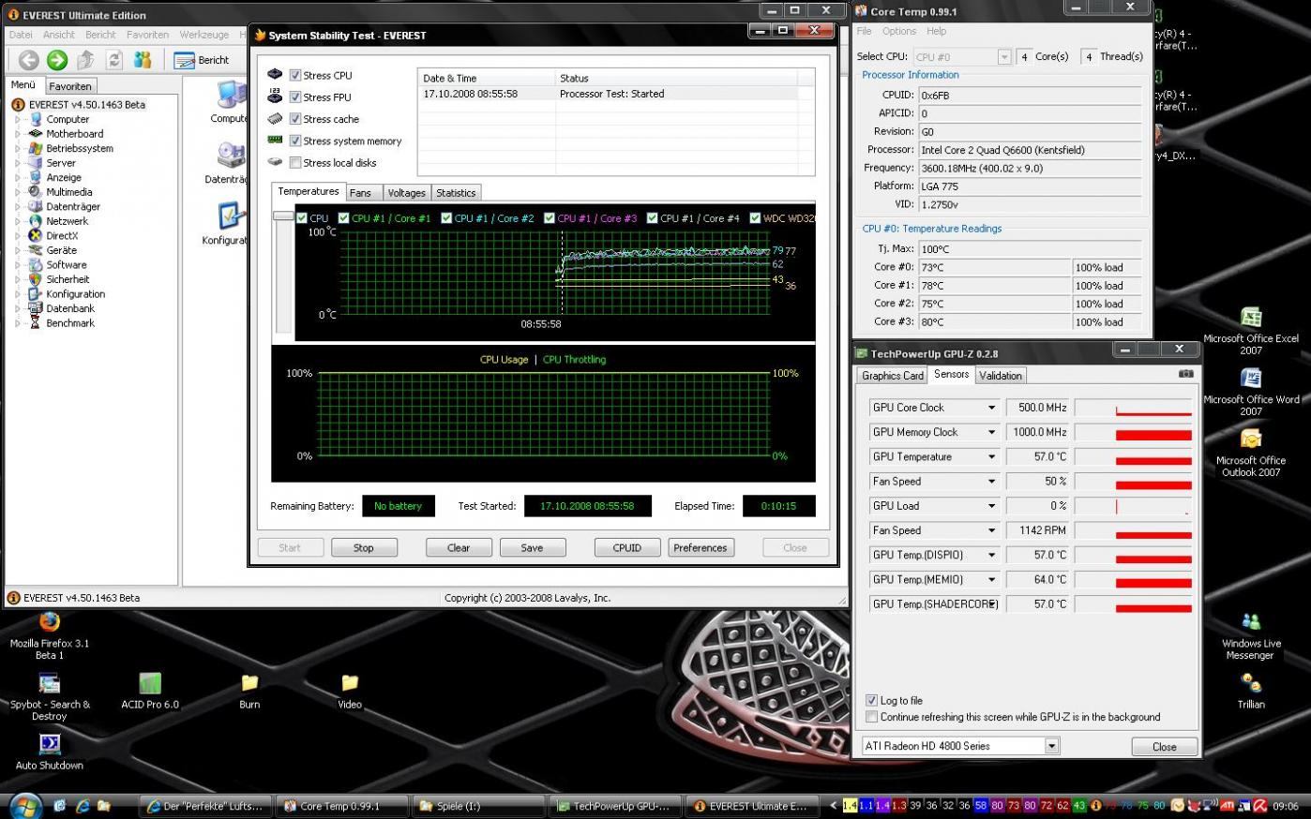This screenshot has width=1311, height=819.
Task: Open GPU Temp.(MEMIO) sensor dropdown
Action: pos(991,579)
